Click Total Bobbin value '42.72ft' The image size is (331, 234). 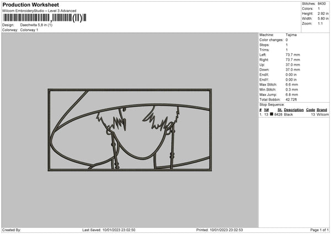point(291,100)
